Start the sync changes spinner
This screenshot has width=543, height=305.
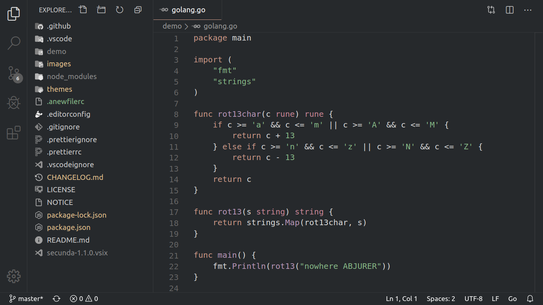(x=56, y=298)
